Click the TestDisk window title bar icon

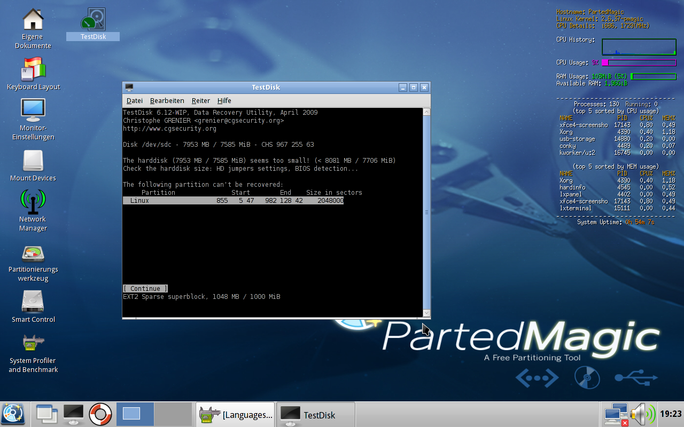coord(129,88)
